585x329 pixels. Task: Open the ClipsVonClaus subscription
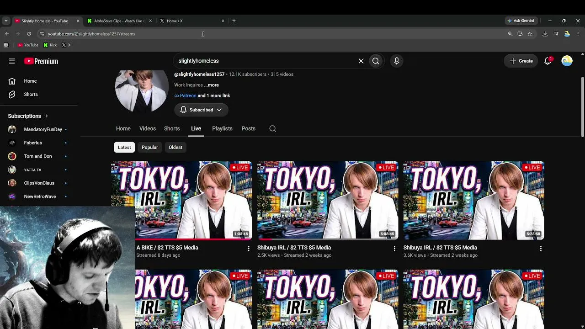click(x=39, y=183)
